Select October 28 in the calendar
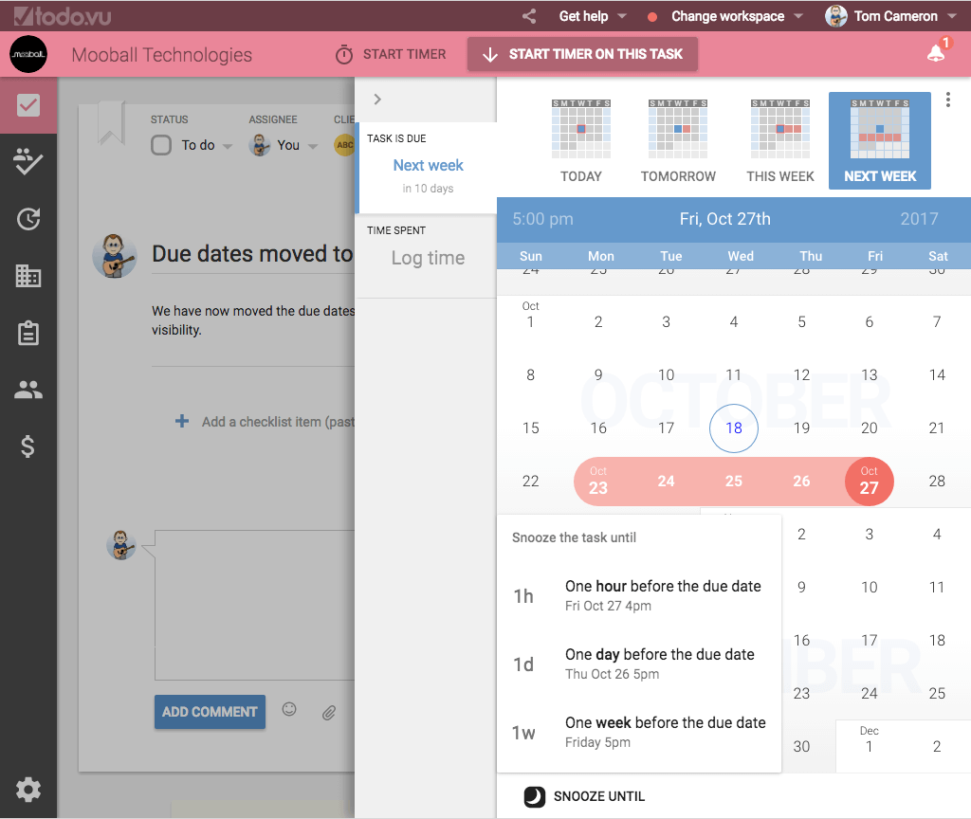The width and height of the screenshot is (971, 819). 936,481
